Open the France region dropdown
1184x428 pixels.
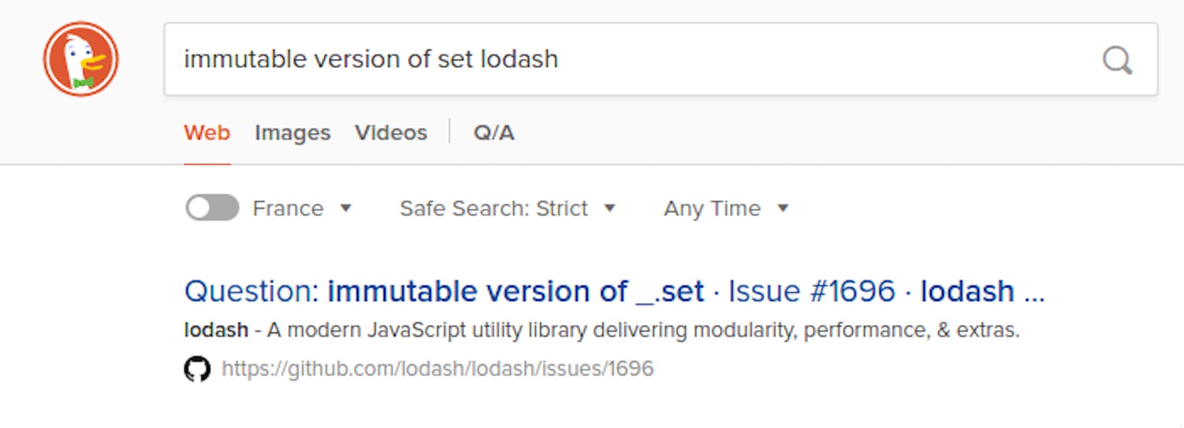pos(287,208)
